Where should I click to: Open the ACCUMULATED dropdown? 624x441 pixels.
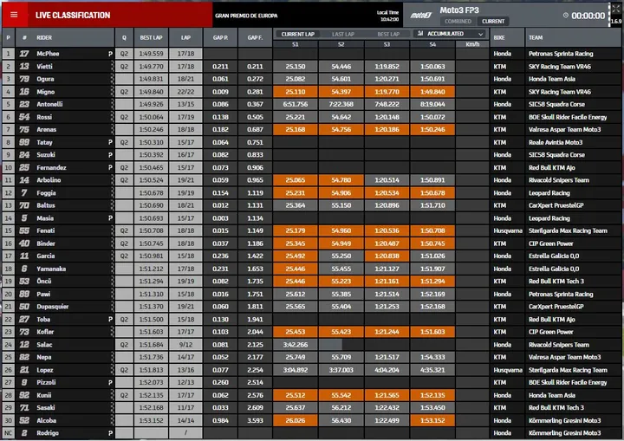point(450,34)
